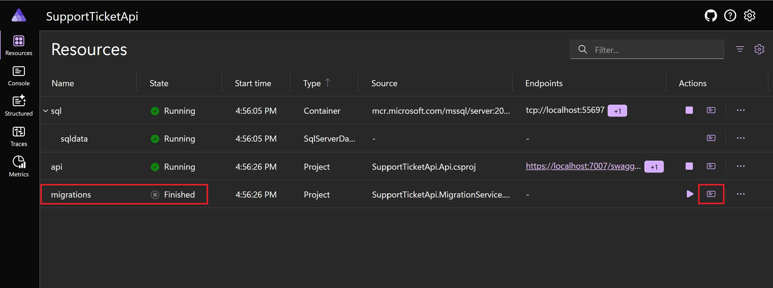The width and height of the screenshot is (773, 288).
Task: Switch to the Metrics view
Action: (x=19, y=166)
